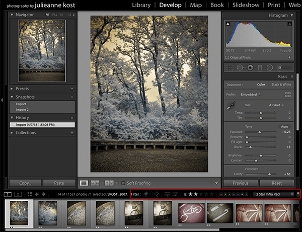Click the Copy... button
The image size is (302, 232).
(25, 183)
